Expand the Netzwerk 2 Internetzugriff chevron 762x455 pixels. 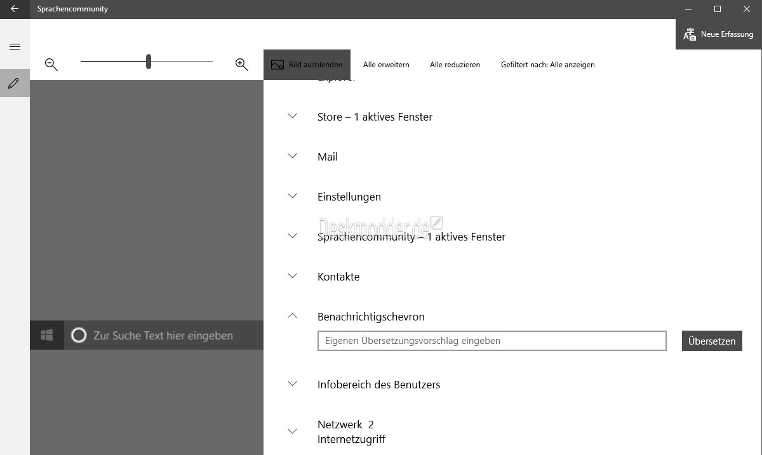pyautogui.click(x=292, y=432)
